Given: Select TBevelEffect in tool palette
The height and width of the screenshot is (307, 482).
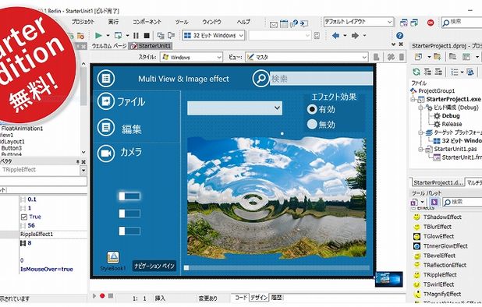Looking at the screenshot, I should tap(434, 256).
